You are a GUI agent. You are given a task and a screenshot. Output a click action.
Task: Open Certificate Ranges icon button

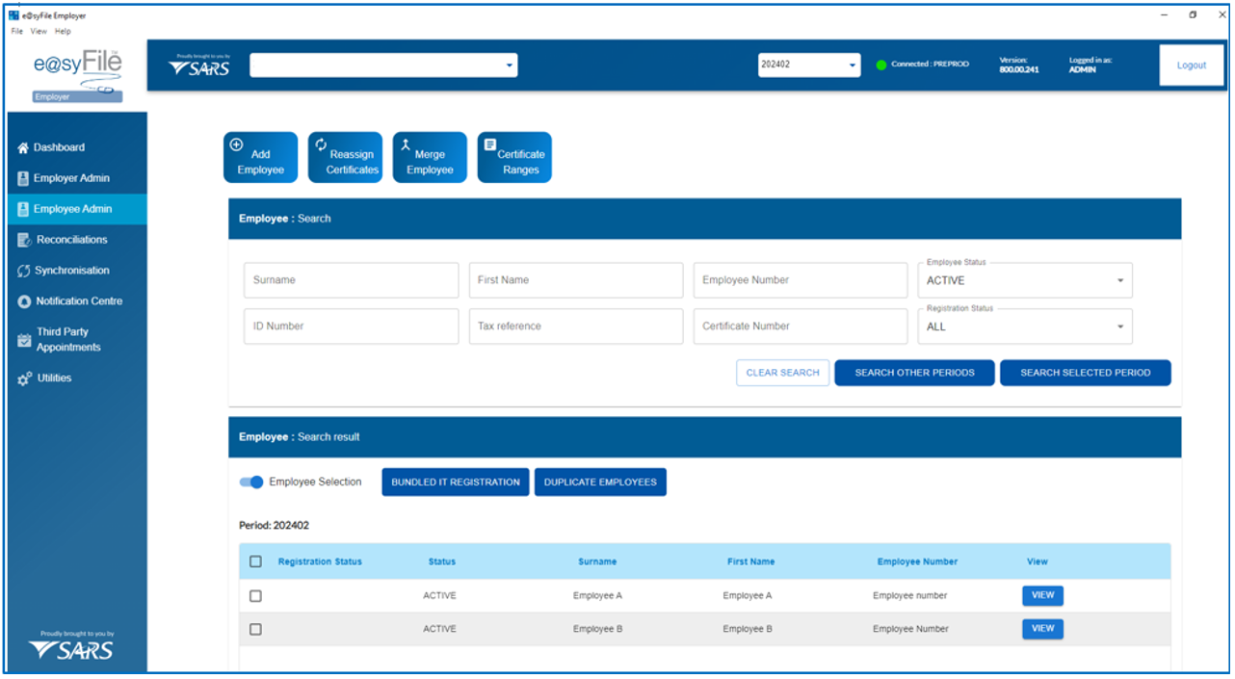(x=514, y=157)
